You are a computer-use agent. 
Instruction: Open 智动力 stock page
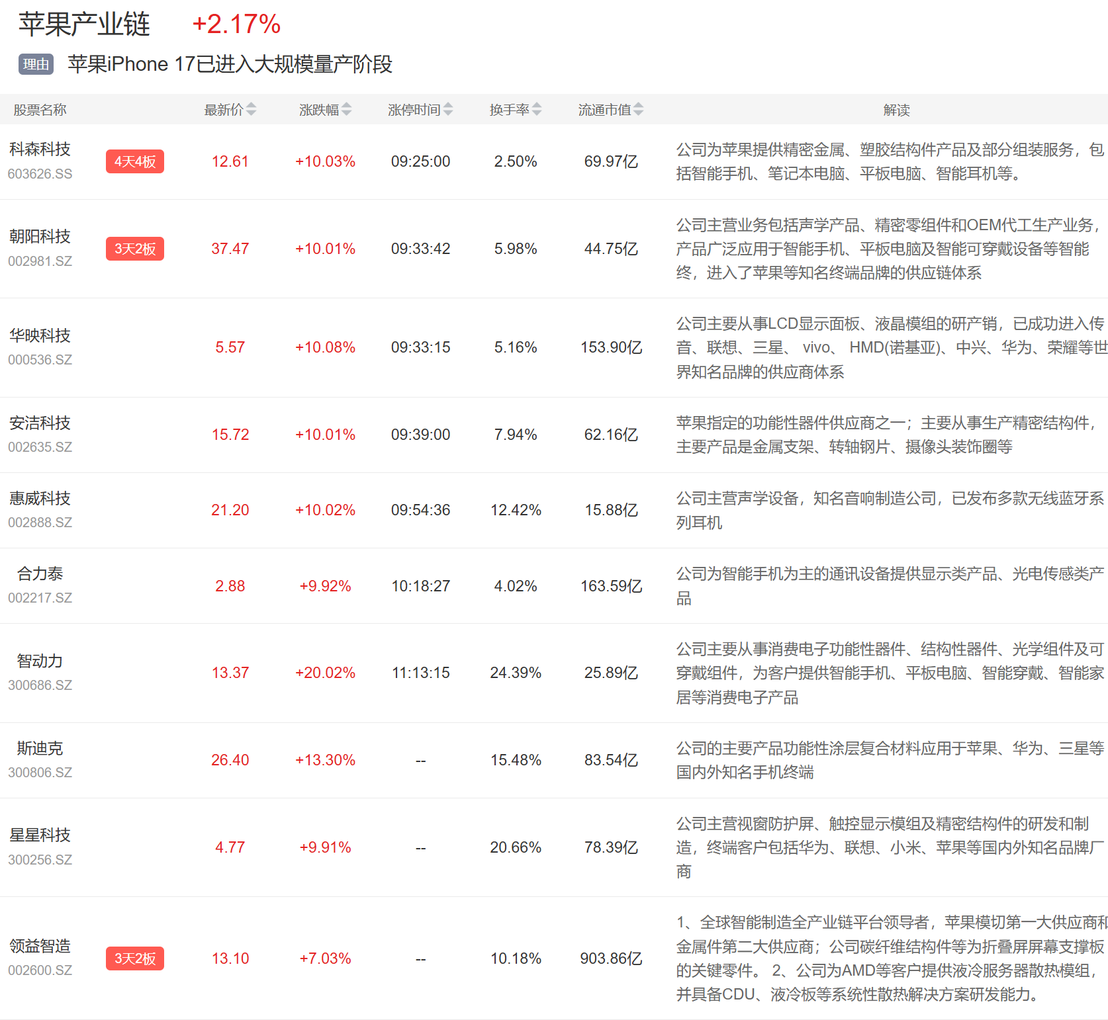point(40,661)
